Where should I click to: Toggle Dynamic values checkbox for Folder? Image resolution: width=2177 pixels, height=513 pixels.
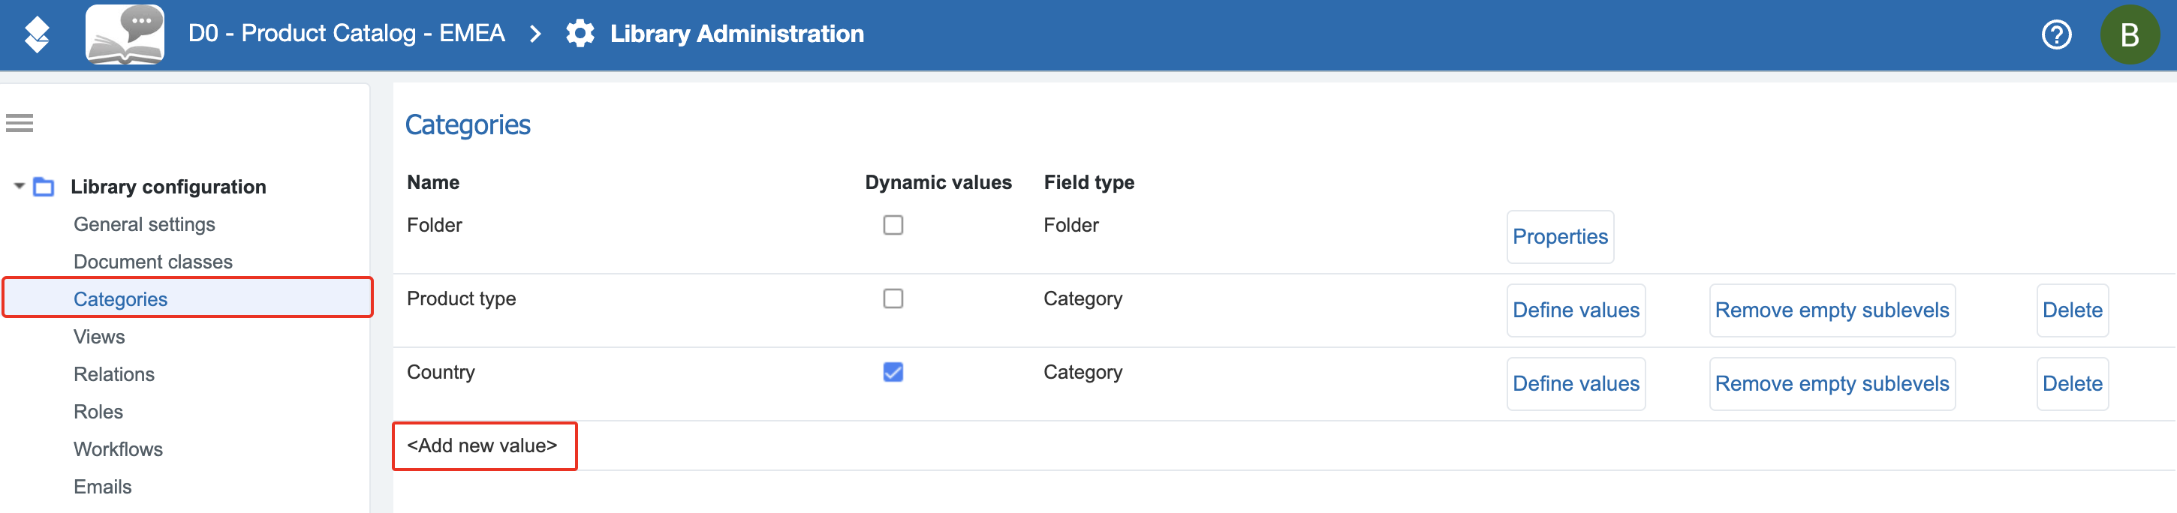pyautogui.click(x=893, y=225)
